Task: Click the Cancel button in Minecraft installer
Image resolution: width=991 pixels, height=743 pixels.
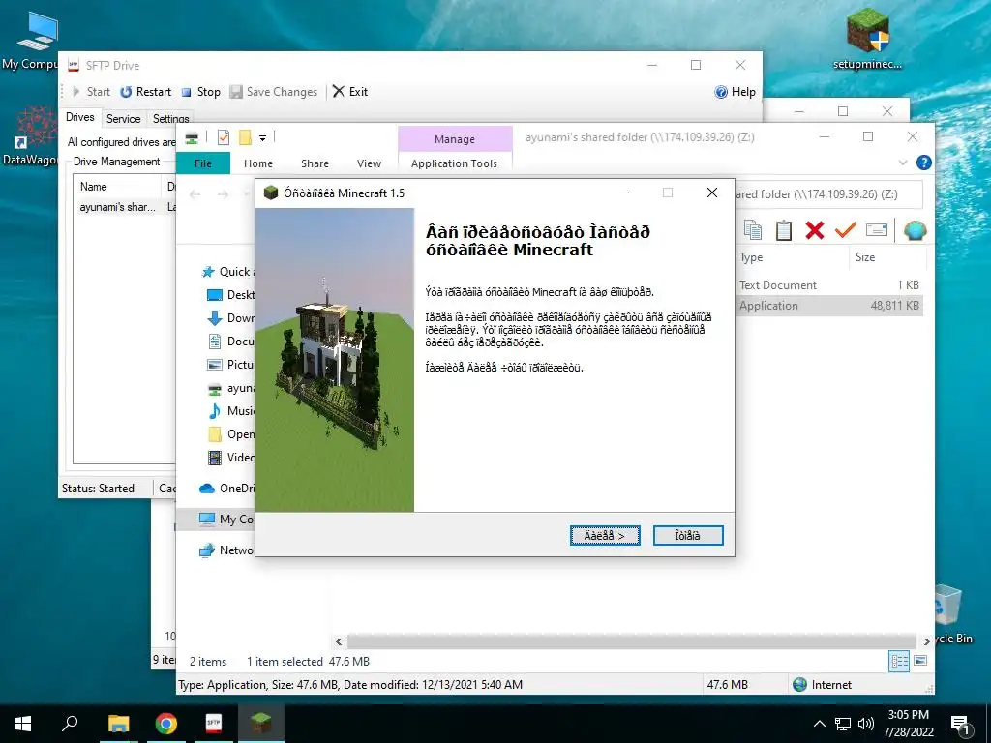Action: pos(688,535)
